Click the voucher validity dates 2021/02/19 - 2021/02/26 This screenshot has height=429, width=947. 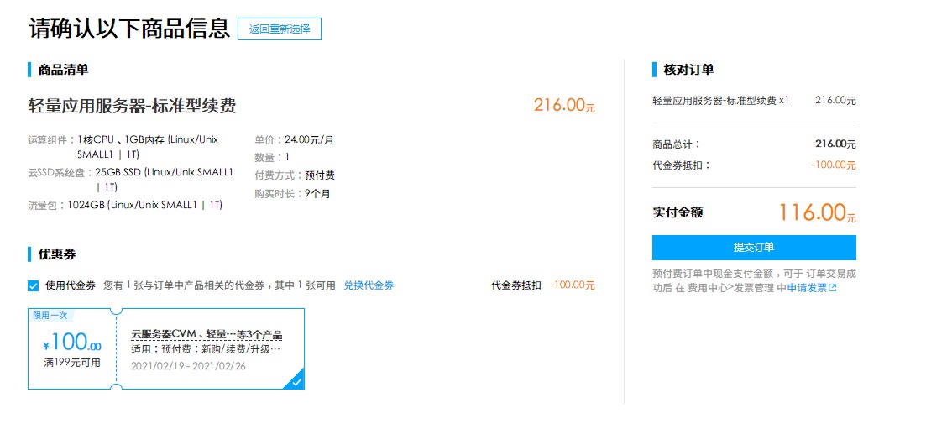tap(188, 366)
